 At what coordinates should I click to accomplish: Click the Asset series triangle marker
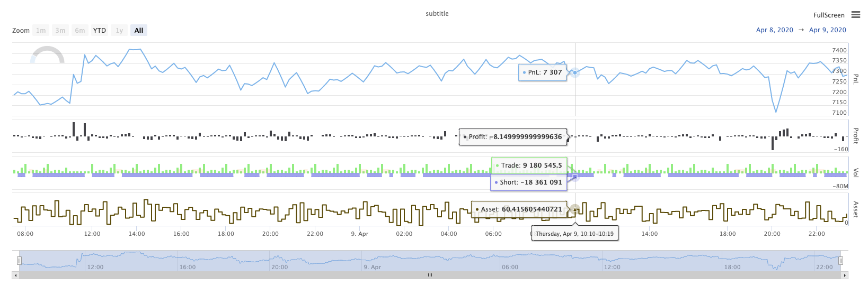pos(574,209)
